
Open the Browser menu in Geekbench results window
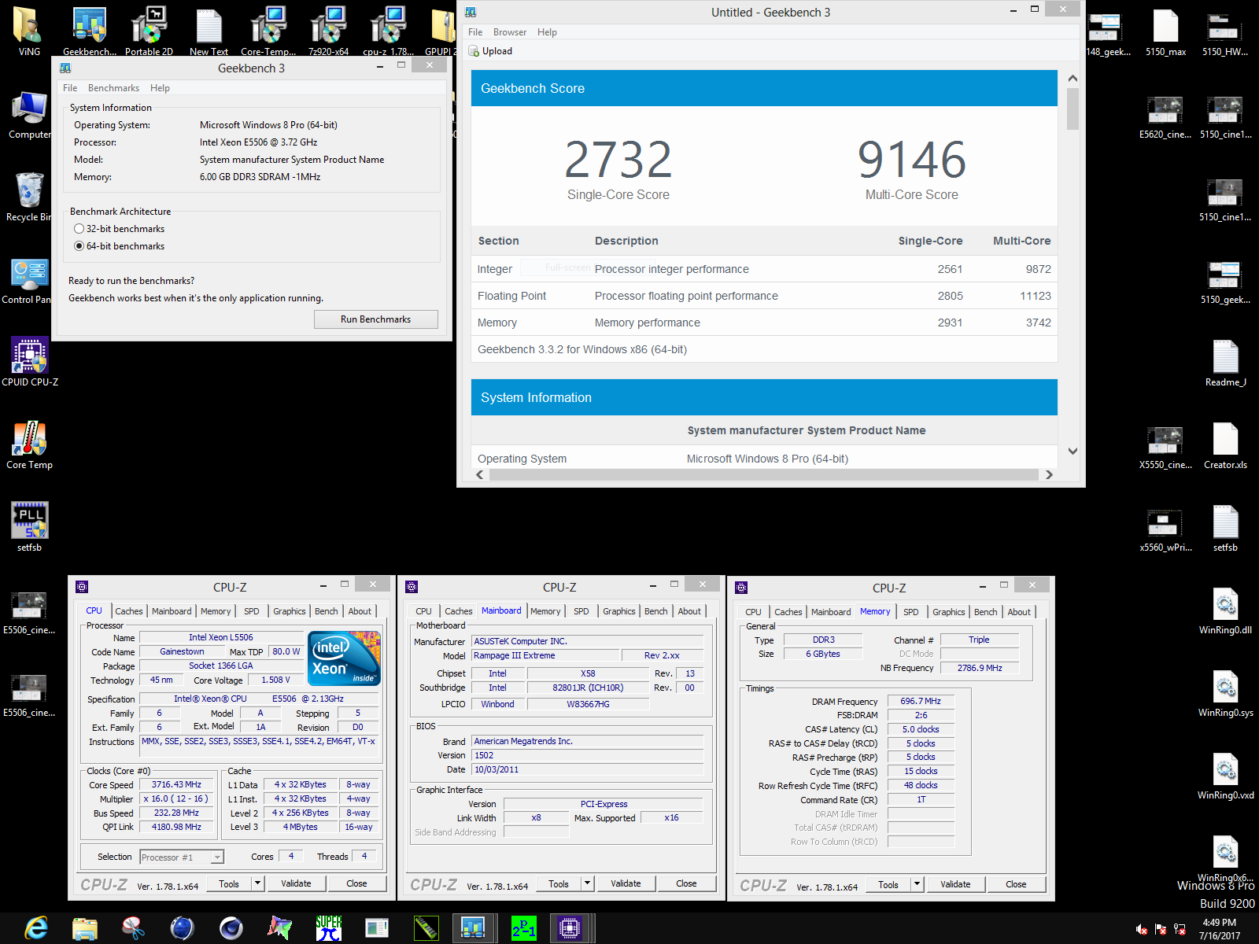tap(510, 32)
